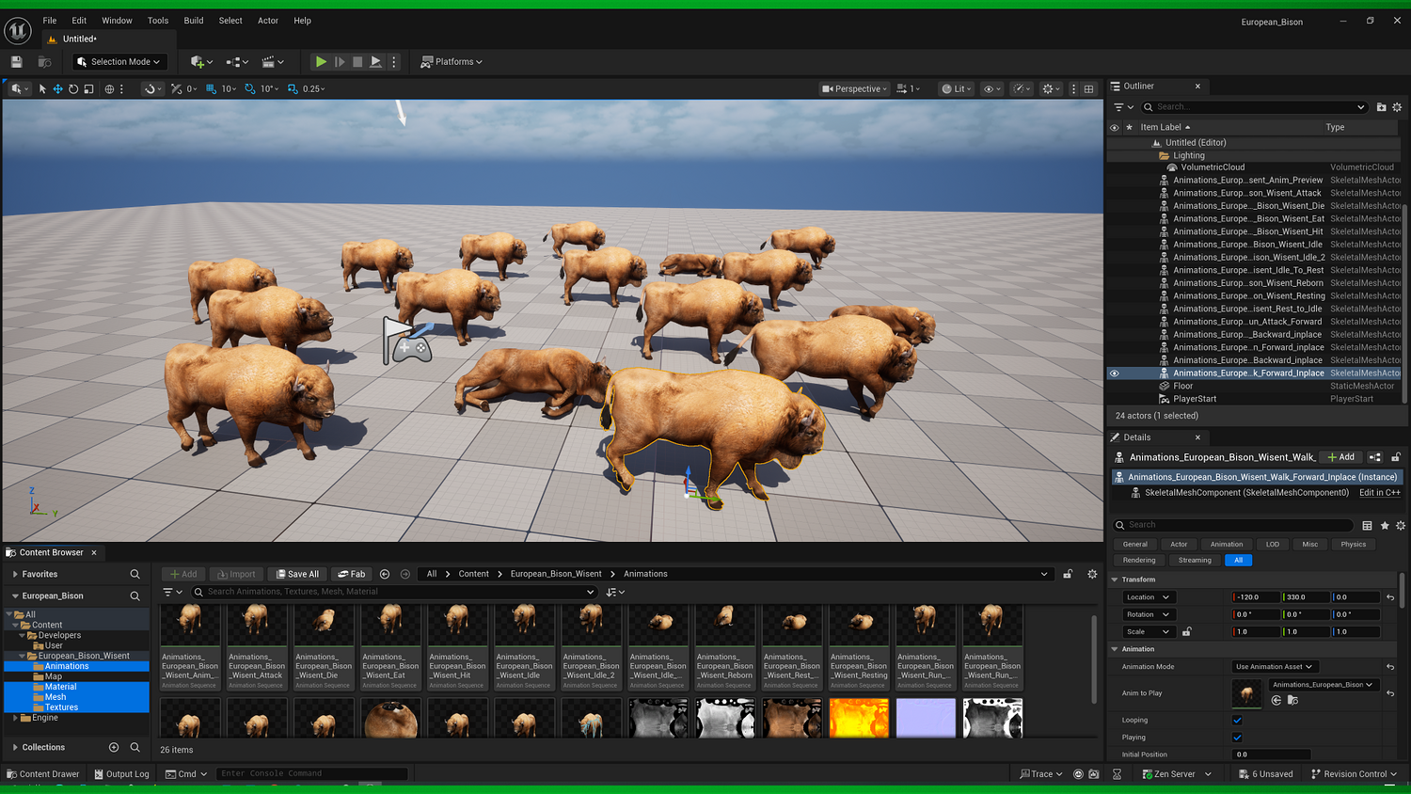Screen dimensions: 1411x794
Task: Open Content Browser settings gear
Action: tap(1092, 574)
